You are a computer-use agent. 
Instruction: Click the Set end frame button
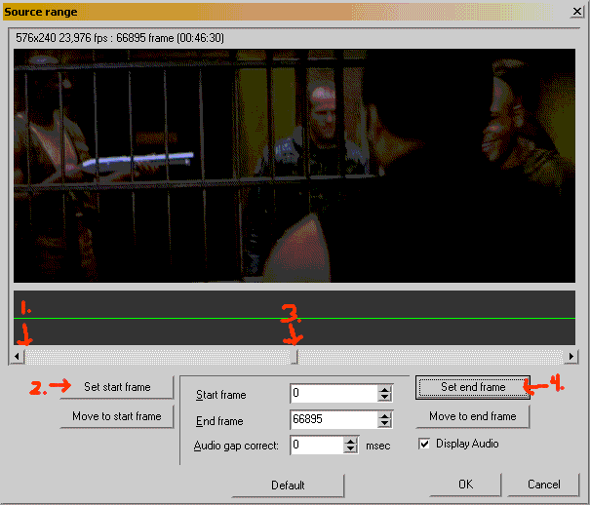point(473,387)
